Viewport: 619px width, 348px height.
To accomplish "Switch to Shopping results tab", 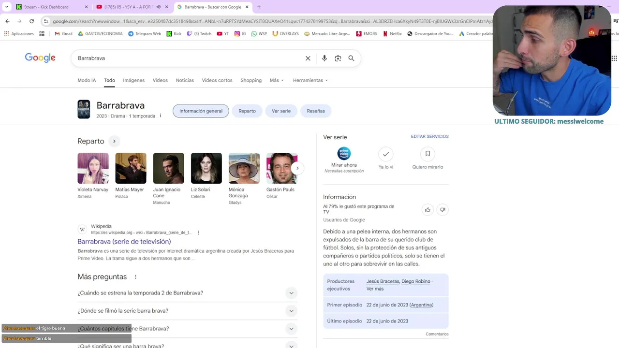I will (x=251, y=80).
